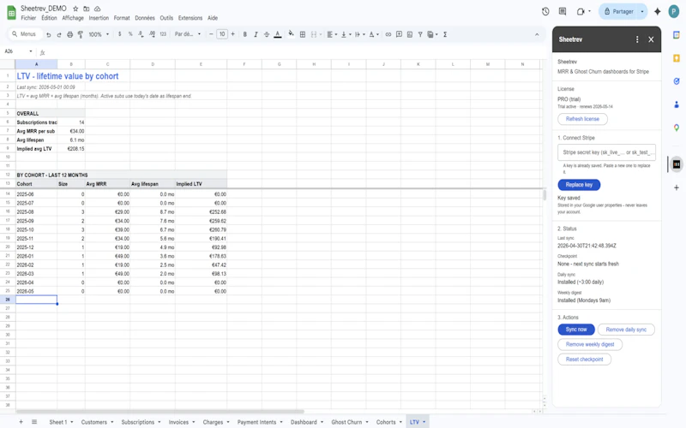The width and height of the screenshot is (686, 428).
Task: Click the Stripe secret key field
Action: tap(606, 152)
